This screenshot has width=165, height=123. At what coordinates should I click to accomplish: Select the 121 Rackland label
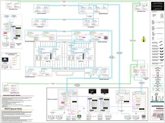coord(91,27)
